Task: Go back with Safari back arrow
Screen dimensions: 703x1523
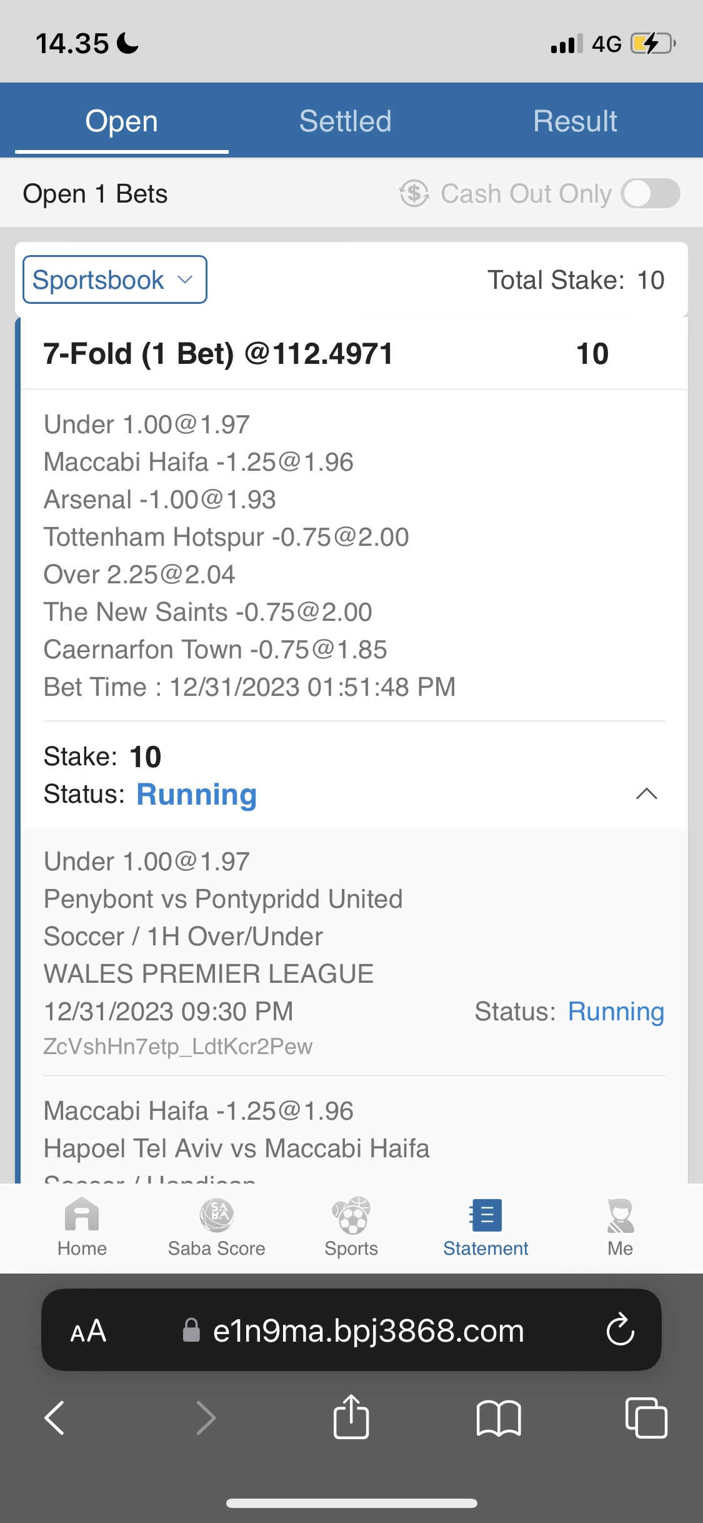Action: click(x=55, y=1417)
